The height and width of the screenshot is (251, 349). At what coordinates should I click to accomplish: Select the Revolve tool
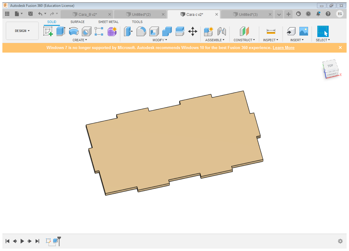coord(74,31)
